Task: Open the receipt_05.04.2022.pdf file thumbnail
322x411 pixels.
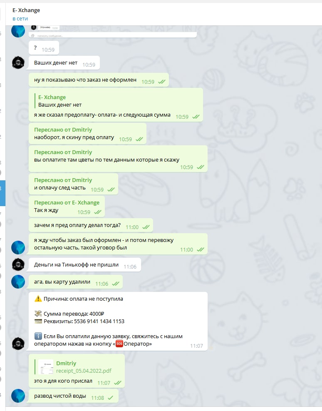Action: [46, 367]
